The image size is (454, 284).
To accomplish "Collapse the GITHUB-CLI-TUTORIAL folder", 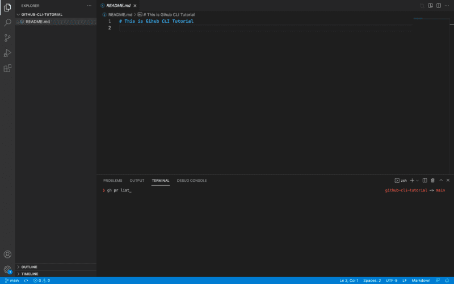I will pos(41,14).
